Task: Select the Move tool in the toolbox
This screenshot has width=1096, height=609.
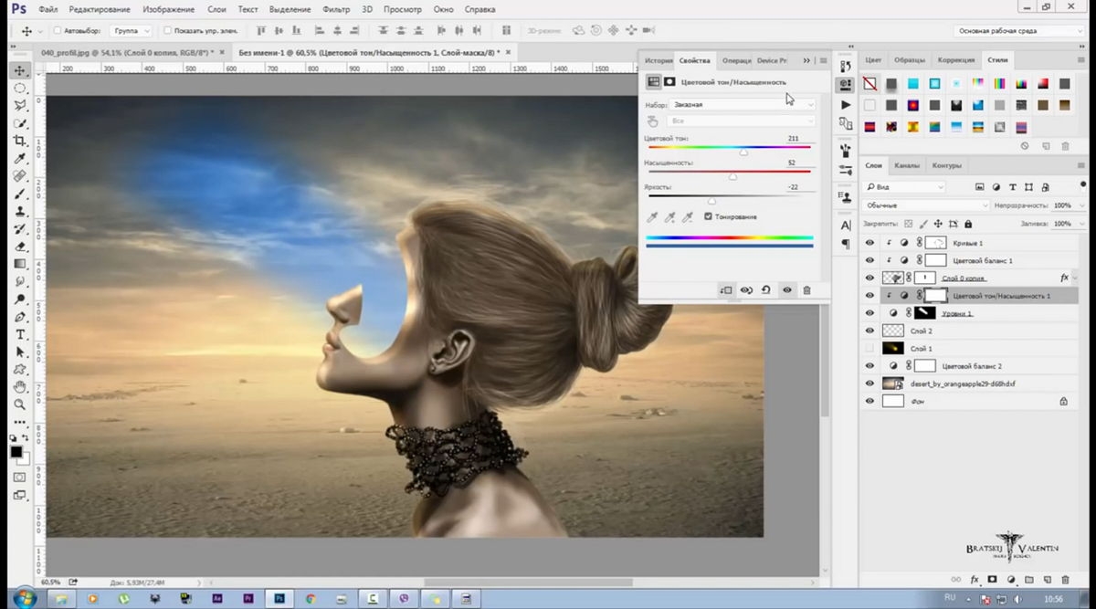Action: pos(20,70)
